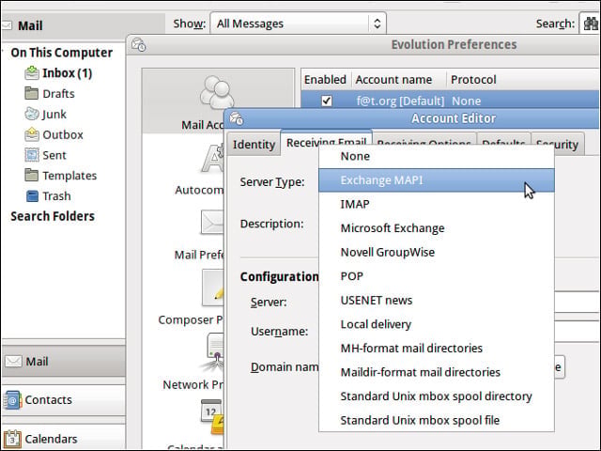Click the Account Editor window icon
The height and width of the screenshot is (451, 601).
coord(236,118)
